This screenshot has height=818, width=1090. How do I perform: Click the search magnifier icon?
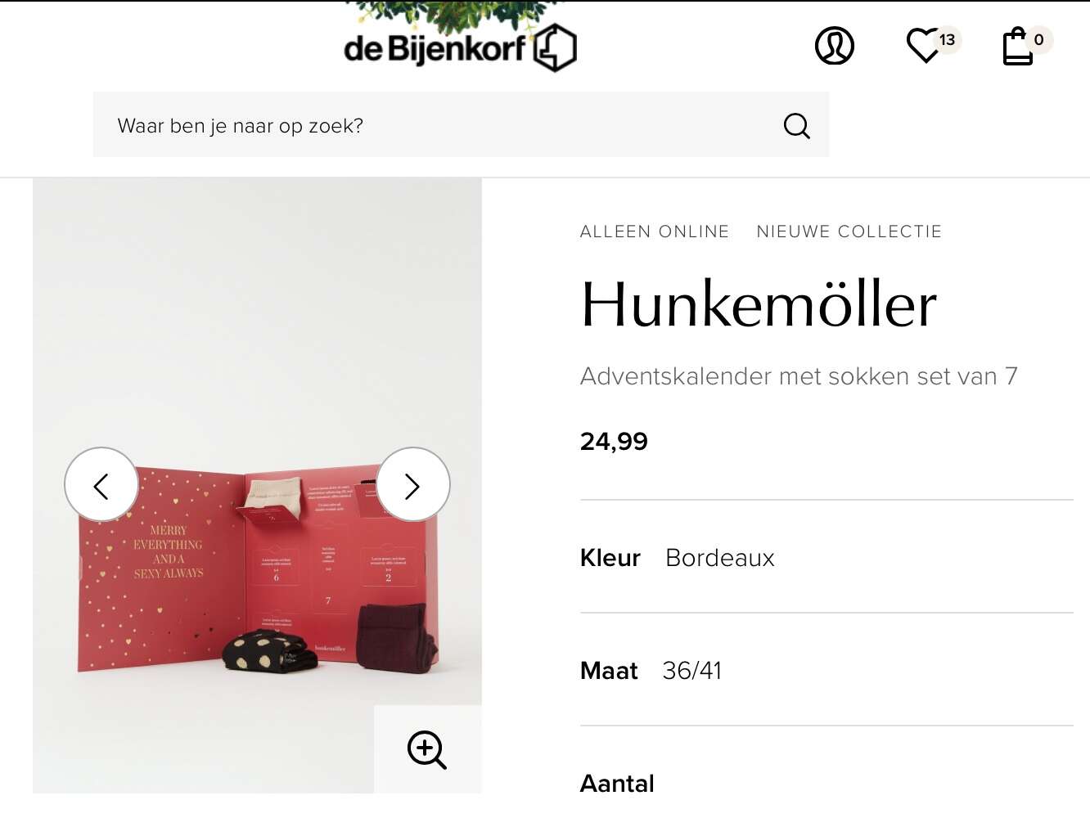[x=796, y=125]
